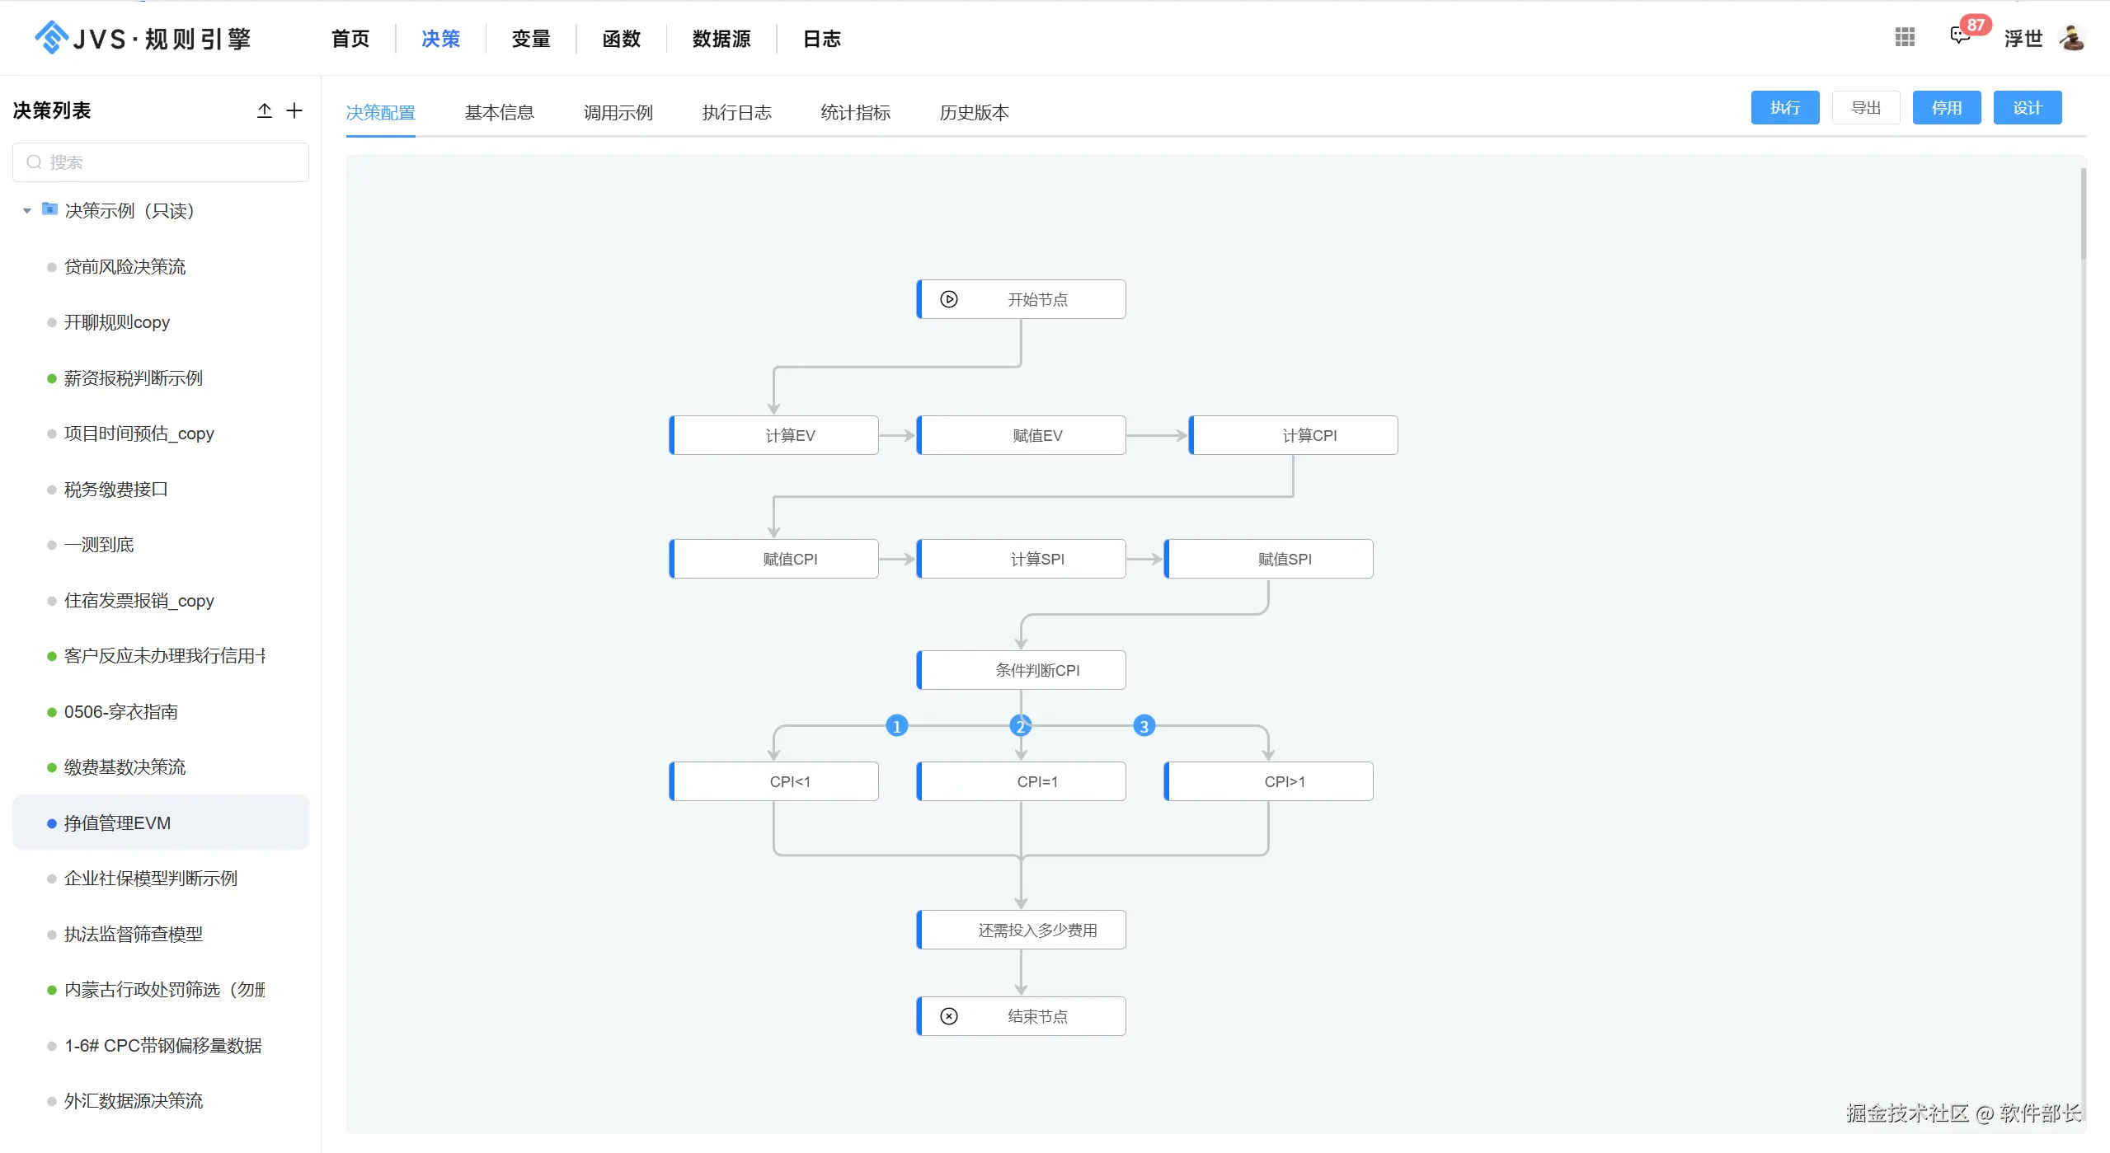The image size is (2110, 1153).
Task: Select the 条件判断CPI node
Action: coord(1021,670)
